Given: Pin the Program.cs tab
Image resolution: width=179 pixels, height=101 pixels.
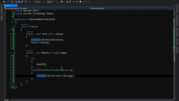Looking at the screenshot, I should tap(14, 6).
